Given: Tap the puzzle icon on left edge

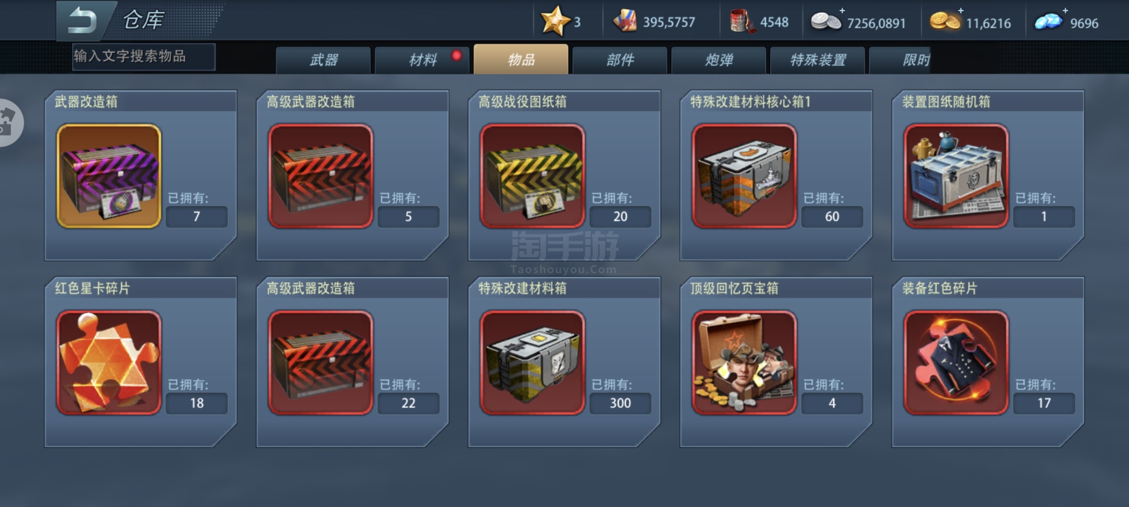Looking at the screenshot, I should (10, 123).
